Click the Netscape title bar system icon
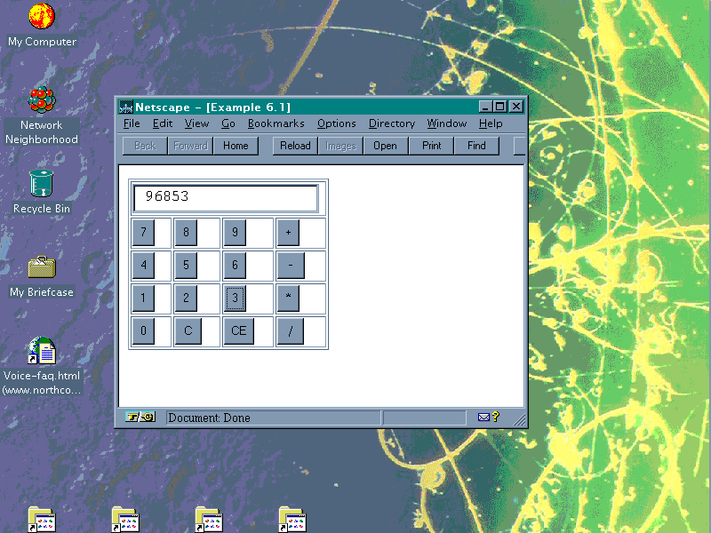The height and width of the screenshot is (533, 711). [x=126, y=107]
